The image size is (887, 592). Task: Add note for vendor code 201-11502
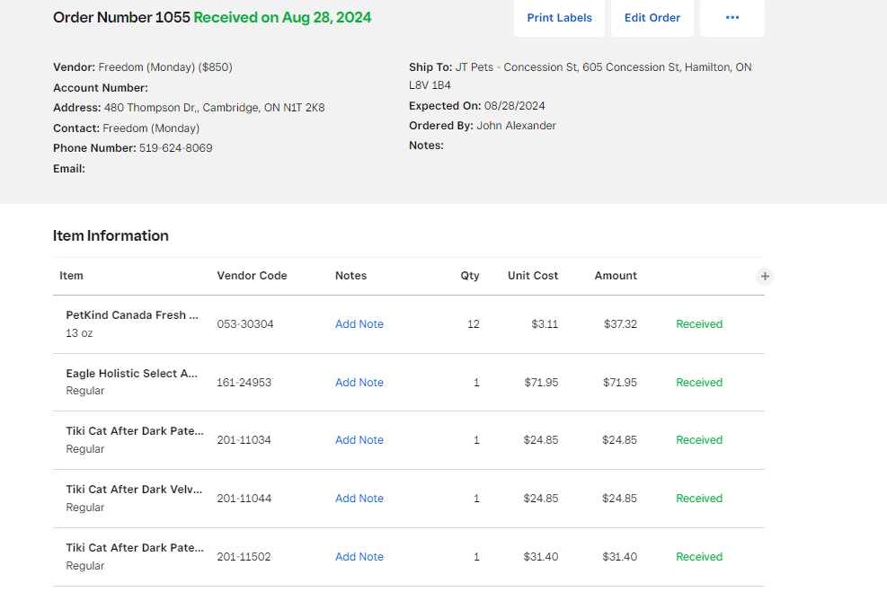click(x=359, y=557)
